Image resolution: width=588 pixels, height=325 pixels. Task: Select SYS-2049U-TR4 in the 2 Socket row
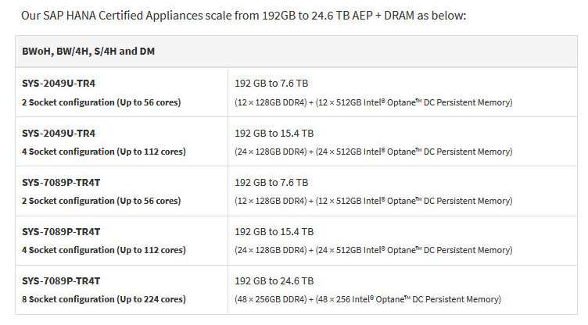pos(59,84)
